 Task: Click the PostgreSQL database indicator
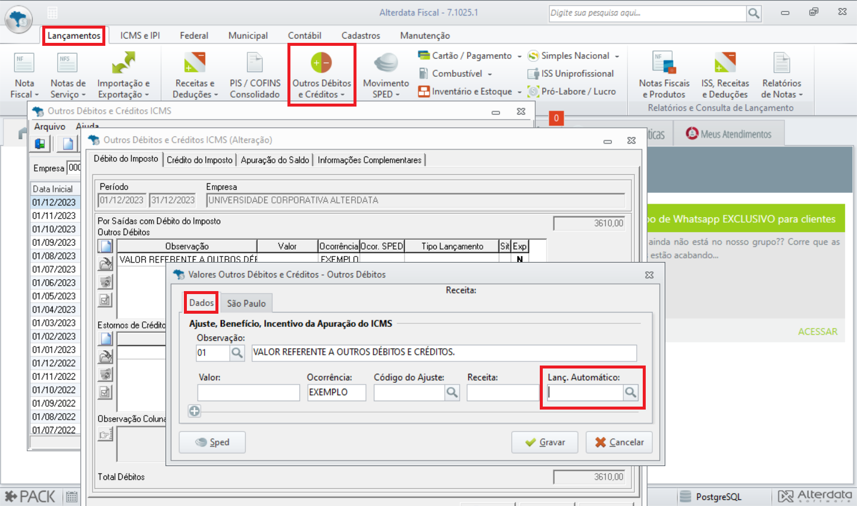pyautogui.click(x=711, y=496)
